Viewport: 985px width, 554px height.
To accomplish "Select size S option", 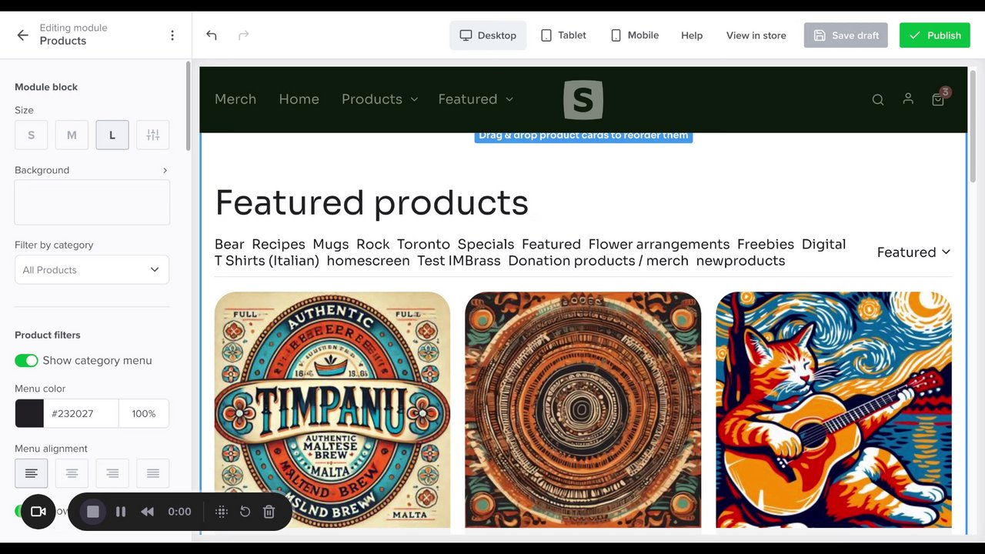I will click(31, 135).
